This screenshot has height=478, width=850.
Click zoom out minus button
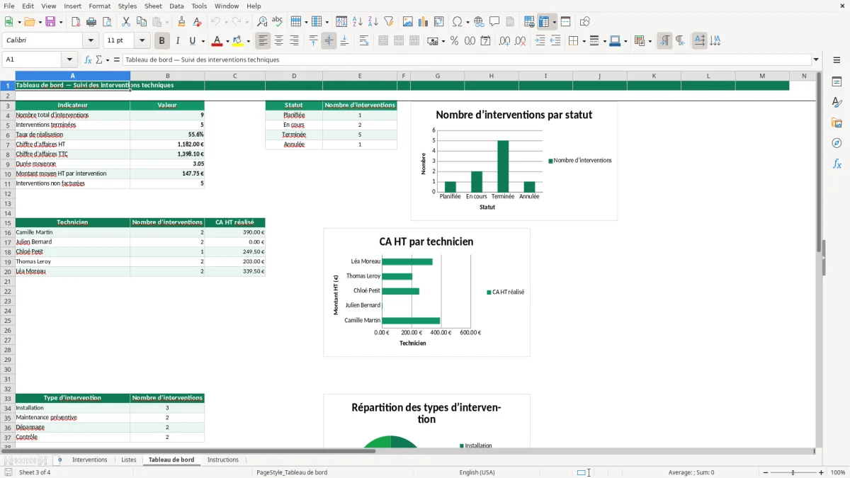tap(766, 472)
